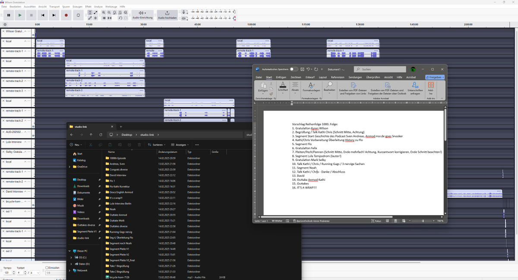This screenshot has width=518, height=280.
Task: Select the Selection tool (I-beam) in Audacity
Action: click(90, 13)
